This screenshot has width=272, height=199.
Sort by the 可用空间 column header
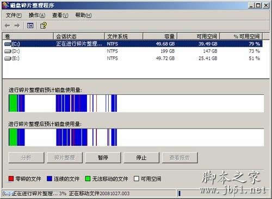point(199,36)
